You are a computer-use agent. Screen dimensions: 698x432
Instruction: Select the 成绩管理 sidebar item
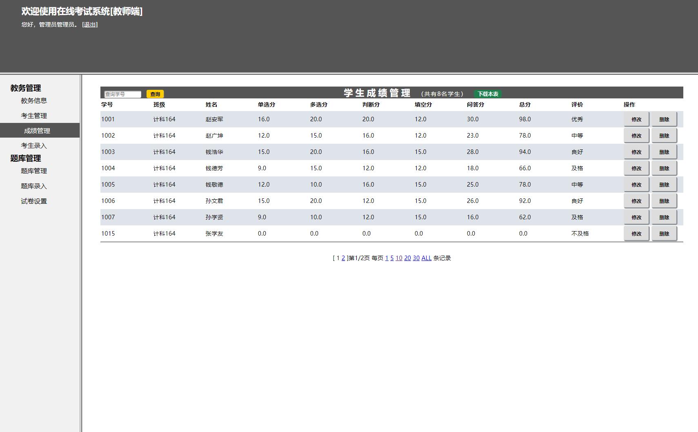[x=37, y=131]
